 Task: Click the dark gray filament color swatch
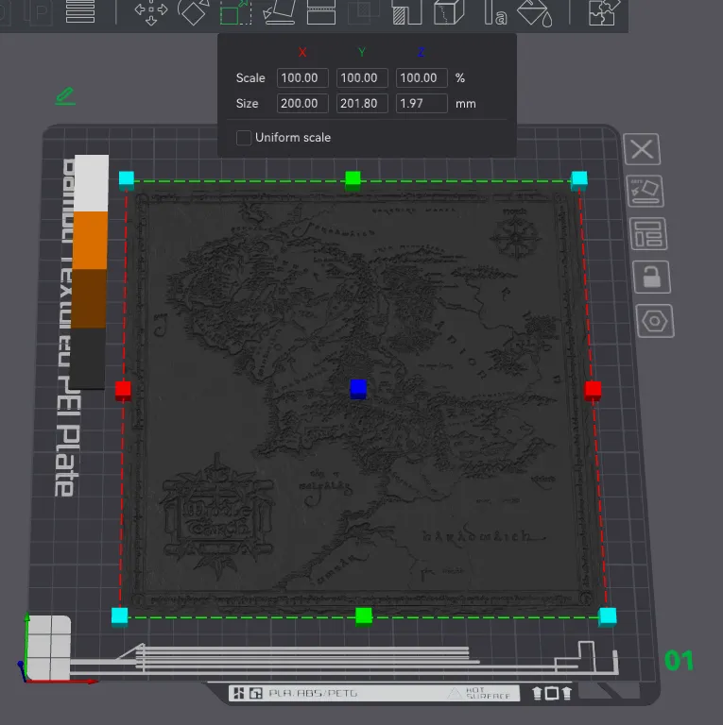[x=88, y=358]
